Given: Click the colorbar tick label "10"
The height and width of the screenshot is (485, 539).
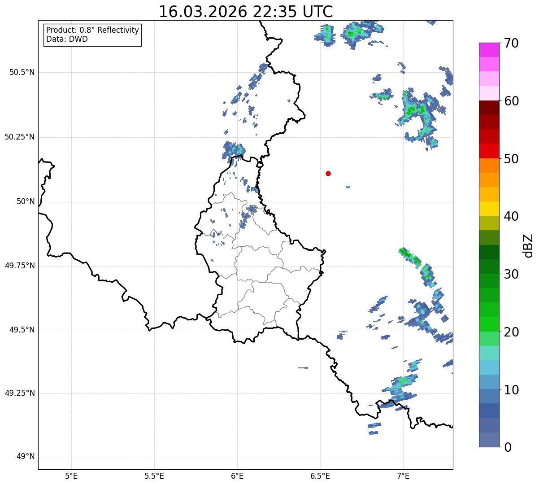Looking at the screenshot, I should pos(511,390).
